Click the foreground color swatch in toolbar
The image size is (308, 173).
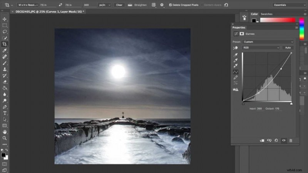[x=3, y=155]
